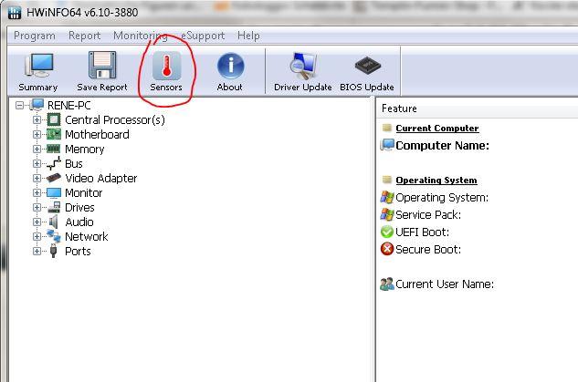Open the Help menu
Image resolution: width=578 pixels, height=382 pixels.
click(x=248, y=36)
